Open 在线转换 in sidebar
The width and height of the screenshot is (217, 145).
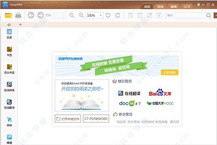point(9,87)
